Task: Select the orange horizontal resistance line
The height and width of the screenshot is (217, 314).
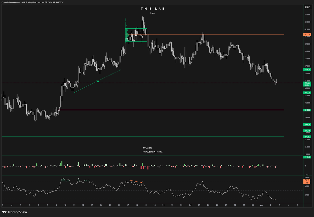Action: 206,34
